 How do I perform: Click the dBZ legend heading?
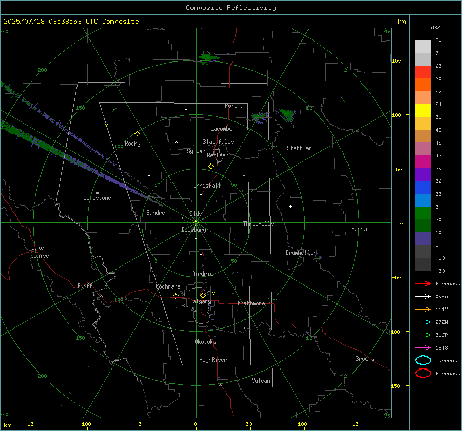pos(435,27)
